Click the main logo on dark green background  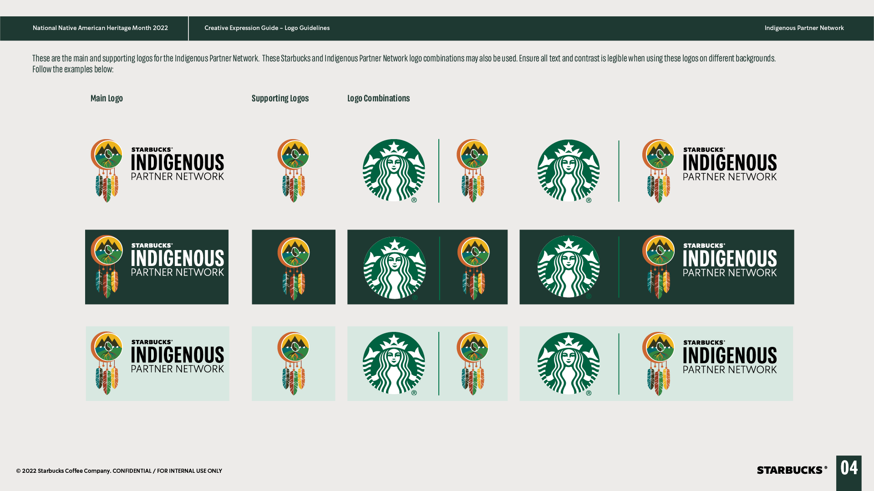157,267
